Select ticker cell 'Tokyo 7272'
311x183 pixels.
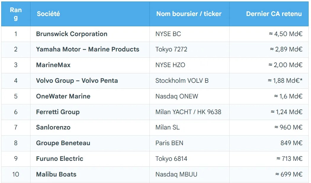click(189, 49)
